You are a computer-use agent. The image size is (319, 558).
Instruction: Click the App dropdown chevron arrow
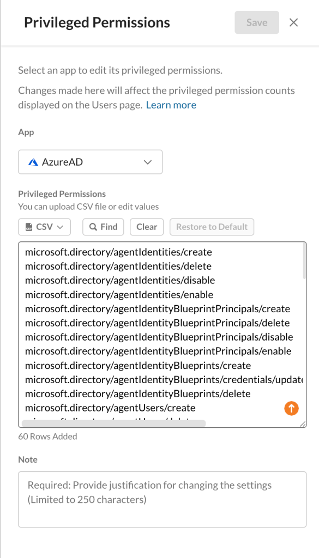[147, 162]
